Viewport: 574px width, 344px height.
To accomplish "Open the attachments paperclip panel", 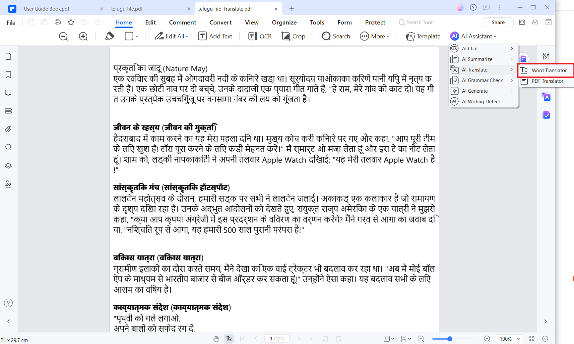I will pos(9,129).
